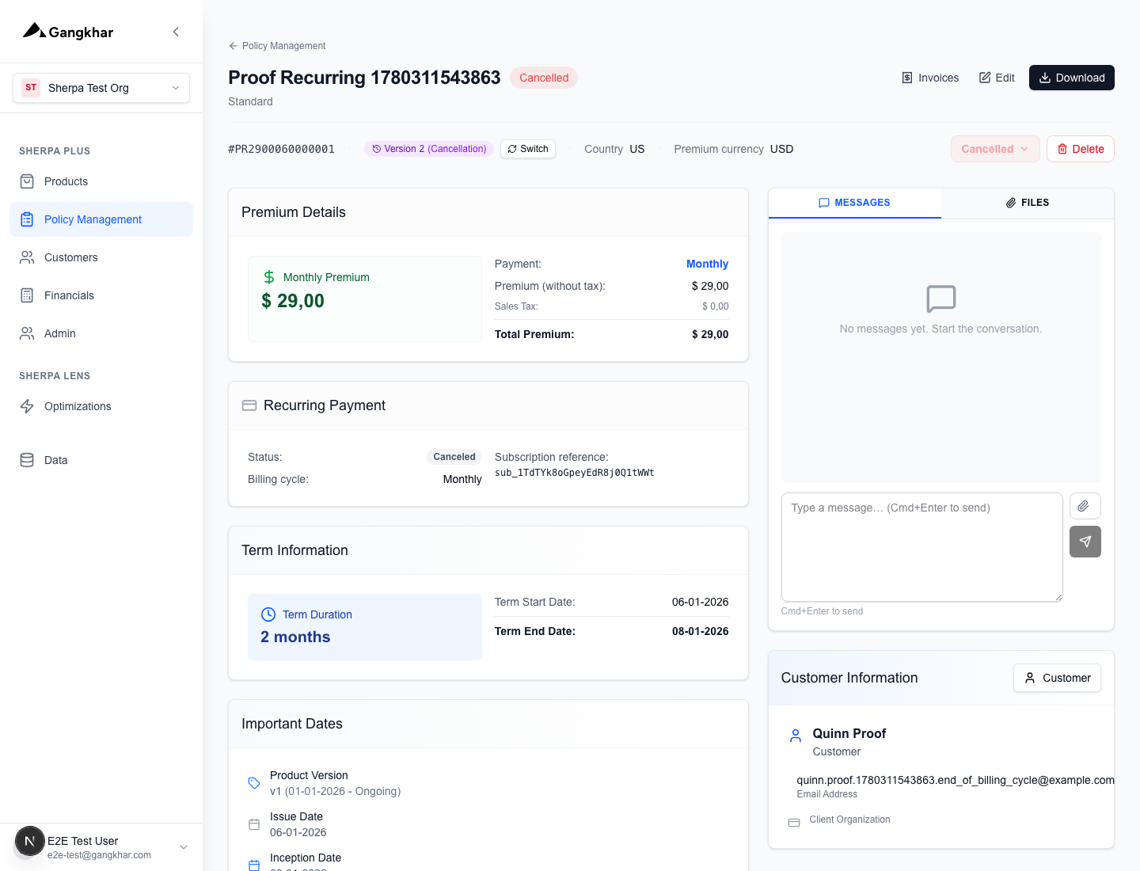Click the Product Version tag icon

(254, 783)
